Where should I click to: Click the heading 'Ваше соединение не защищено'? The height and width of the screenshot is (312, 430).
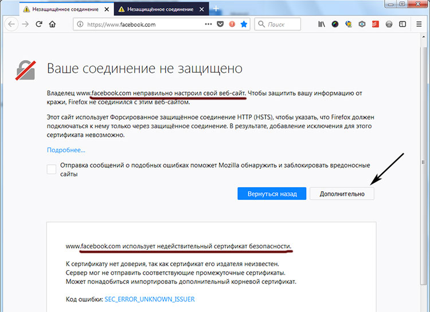pyautogui.click(x=144, y=68)
